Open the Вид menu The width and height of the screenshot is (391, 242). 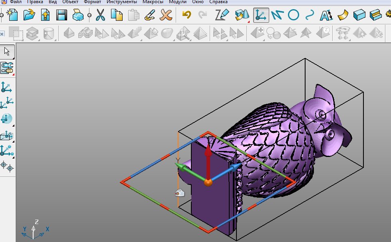tap(53, 2)
